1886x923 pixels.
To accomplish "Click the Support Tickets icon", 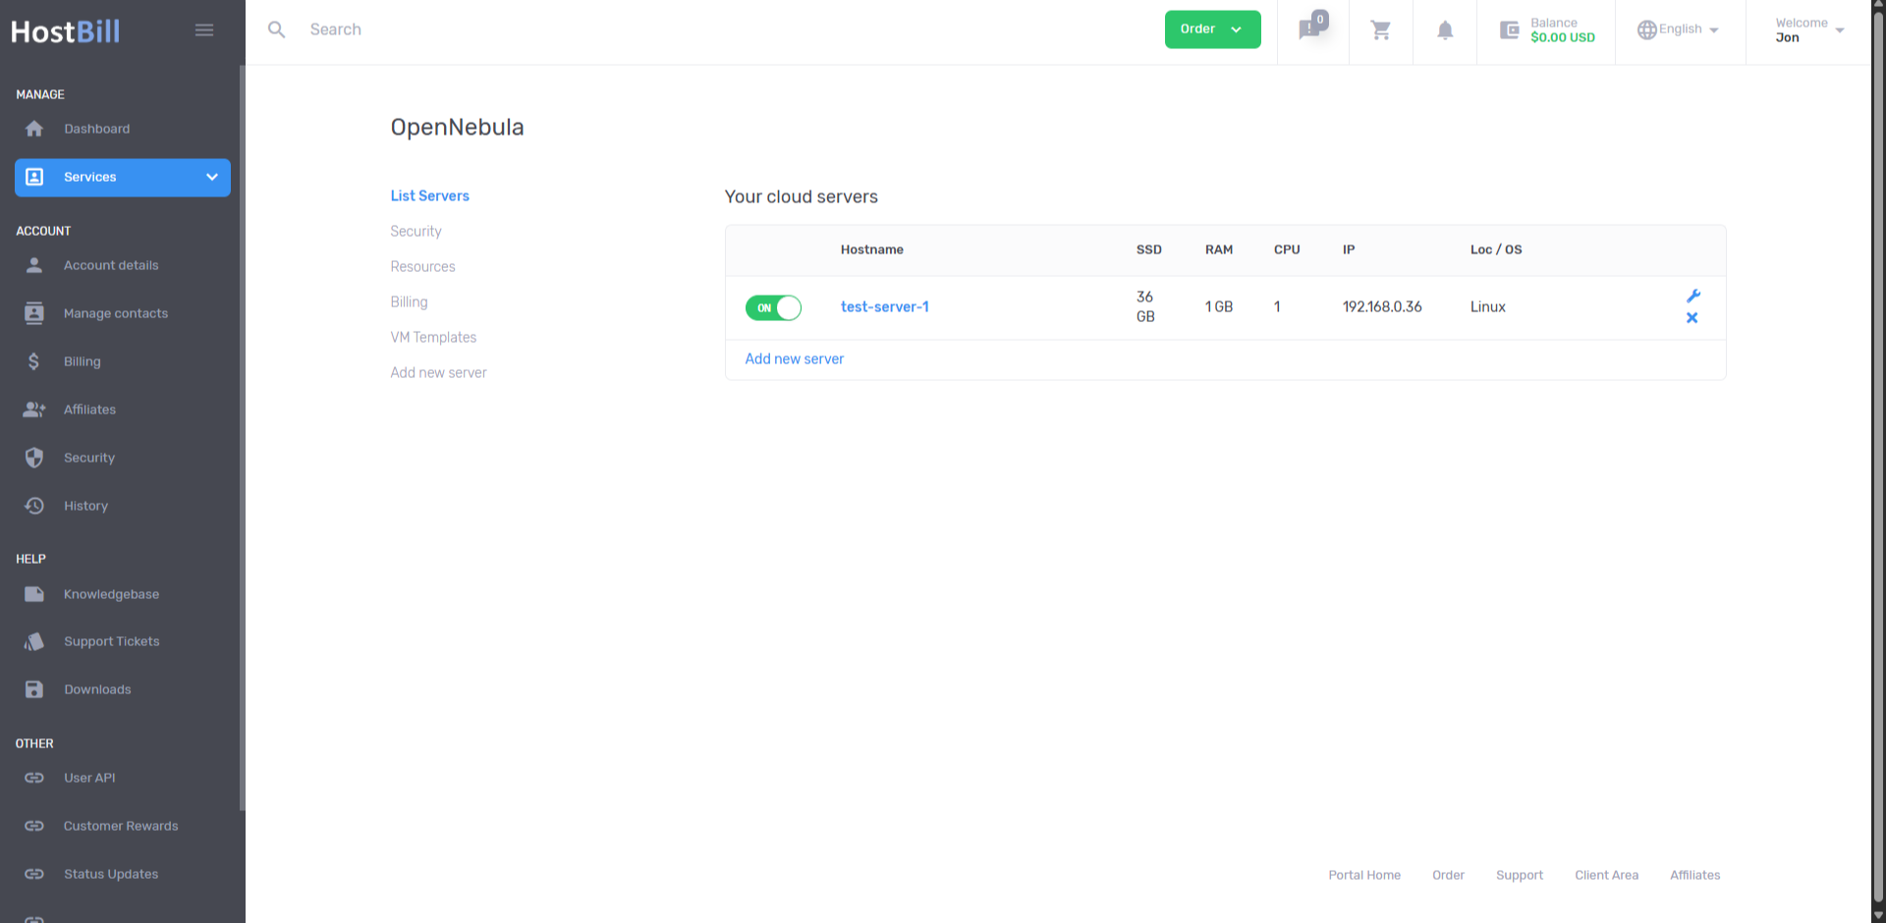I will (x=34, y=641).
